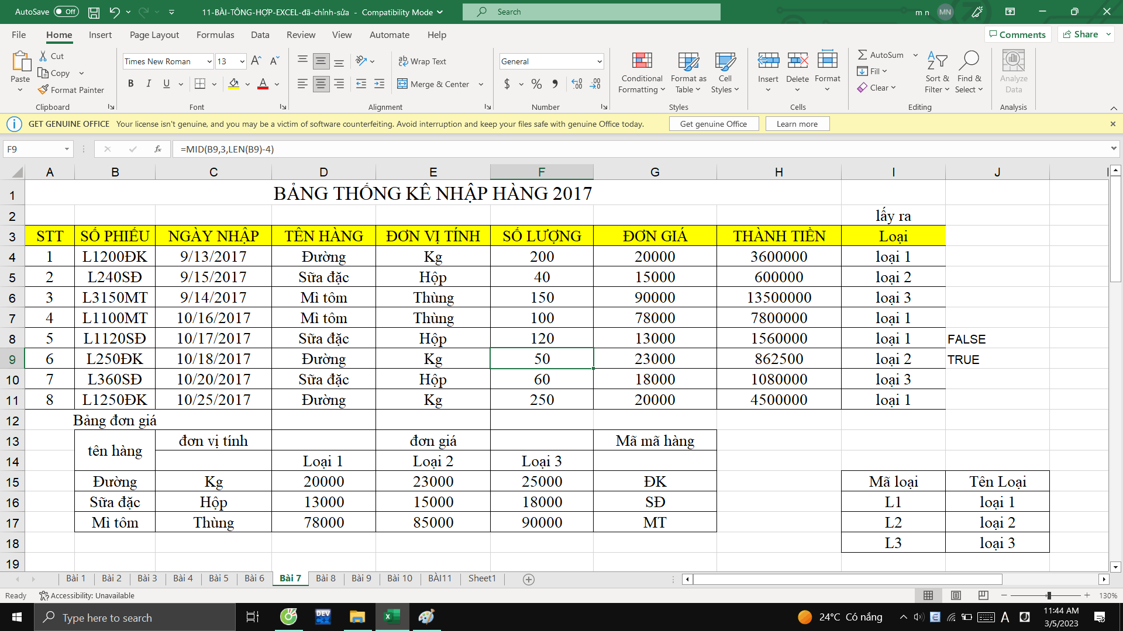Click the Format as Table icon
This screenshot has width=1123, height=631.
688,61
